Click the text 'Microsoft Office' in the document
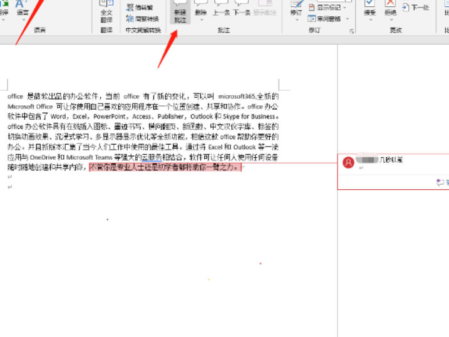The height and width of the screenshot is (337, 449). 30,106
